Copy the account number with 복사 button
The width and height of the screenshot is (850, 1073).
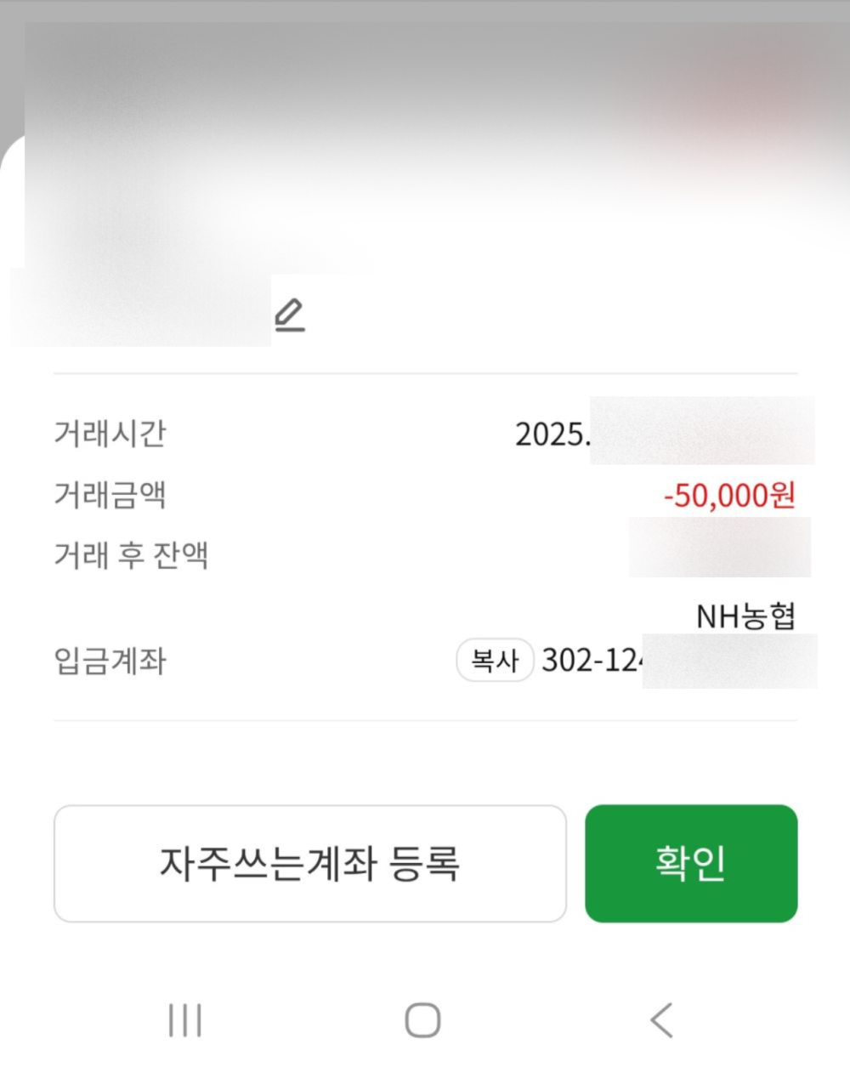[495, 660]
